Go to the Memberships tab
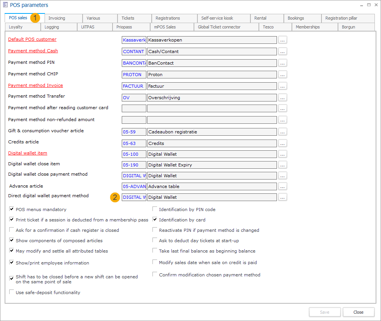381x321 pixels. point(308,27)
